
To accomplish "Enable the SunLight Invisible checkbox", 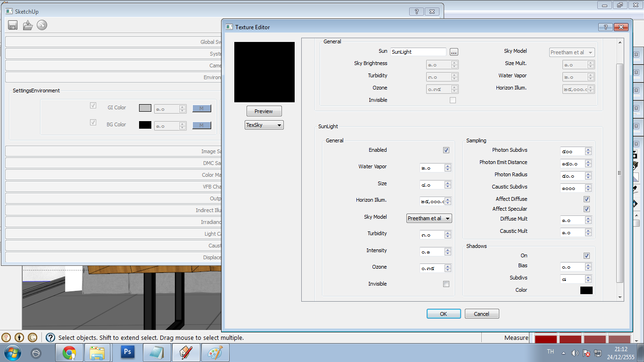I will (x=446, y=284).
